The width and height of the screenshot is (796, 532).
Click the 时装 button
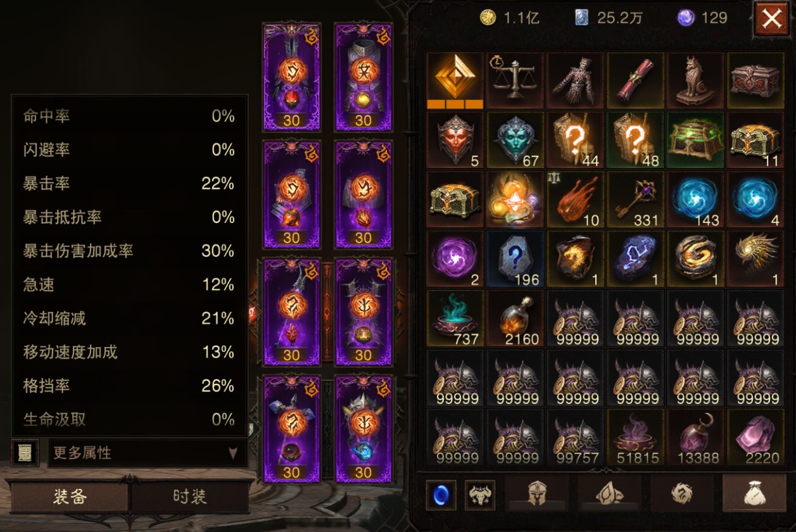pyautogui.click(x=189, y=496)
